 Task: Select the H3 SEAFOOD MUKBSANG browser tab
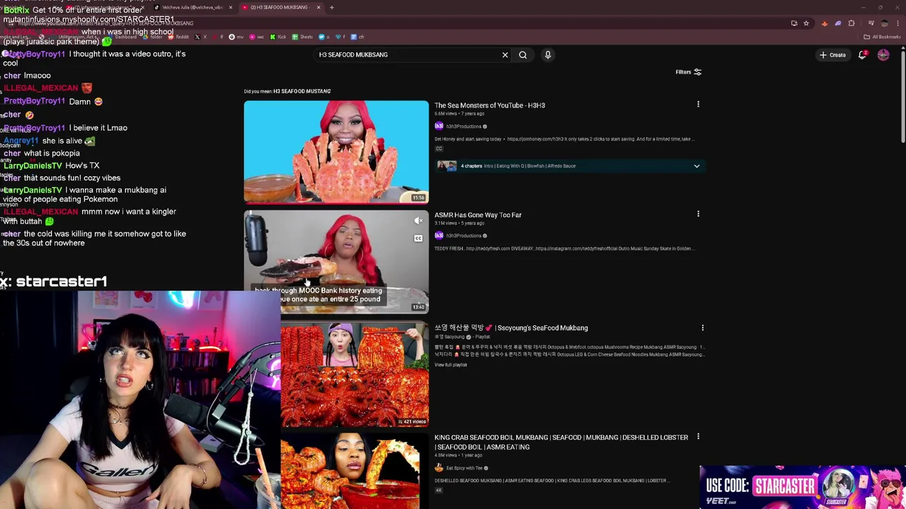280,7
